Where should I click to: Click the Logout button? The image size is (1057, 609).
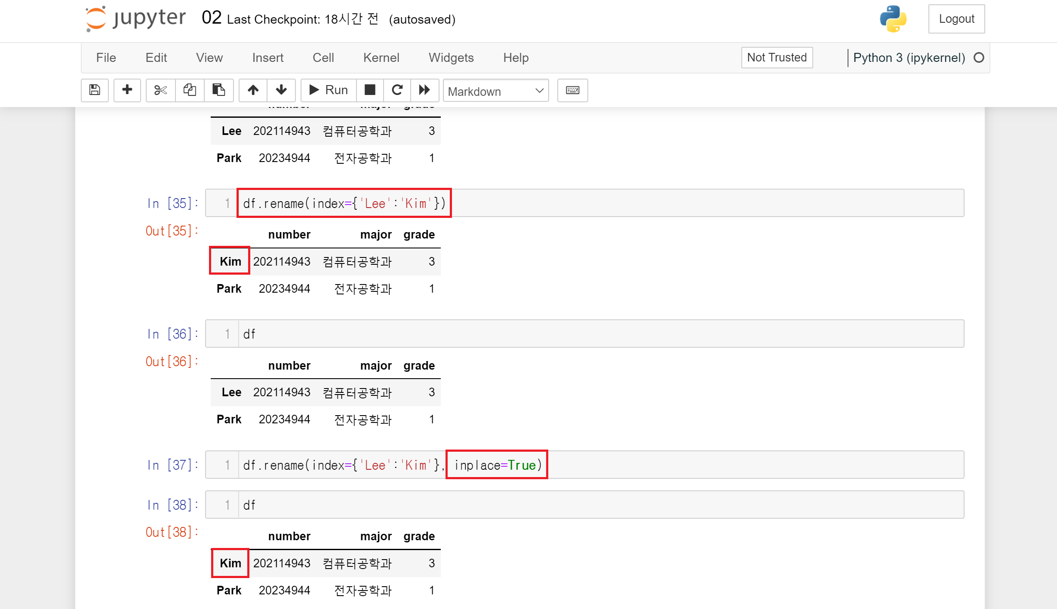click(956, 19)
